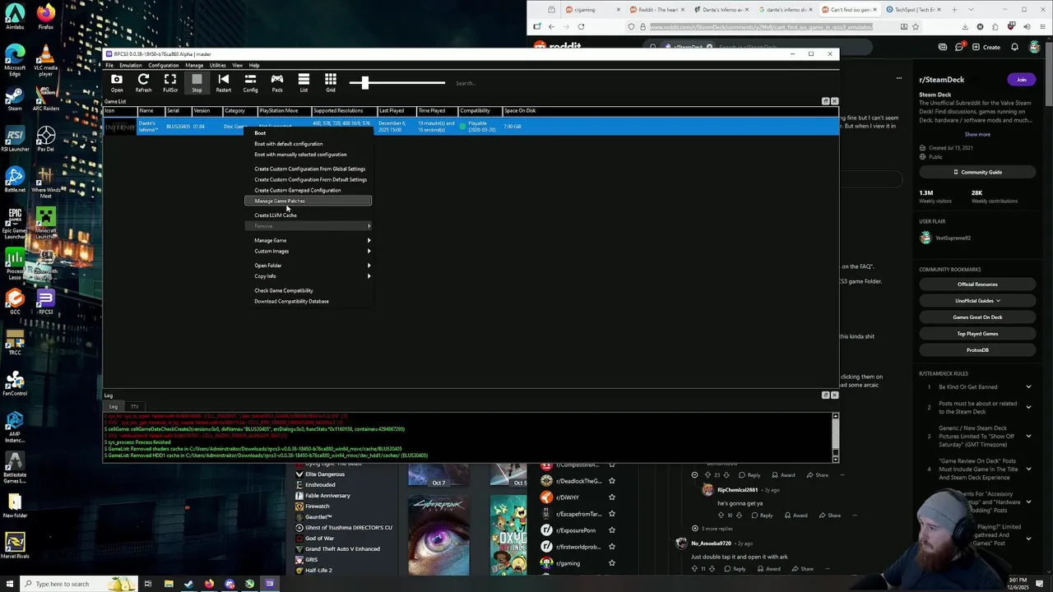
Task: Open the Utilities menu
Action: point(217,65)
